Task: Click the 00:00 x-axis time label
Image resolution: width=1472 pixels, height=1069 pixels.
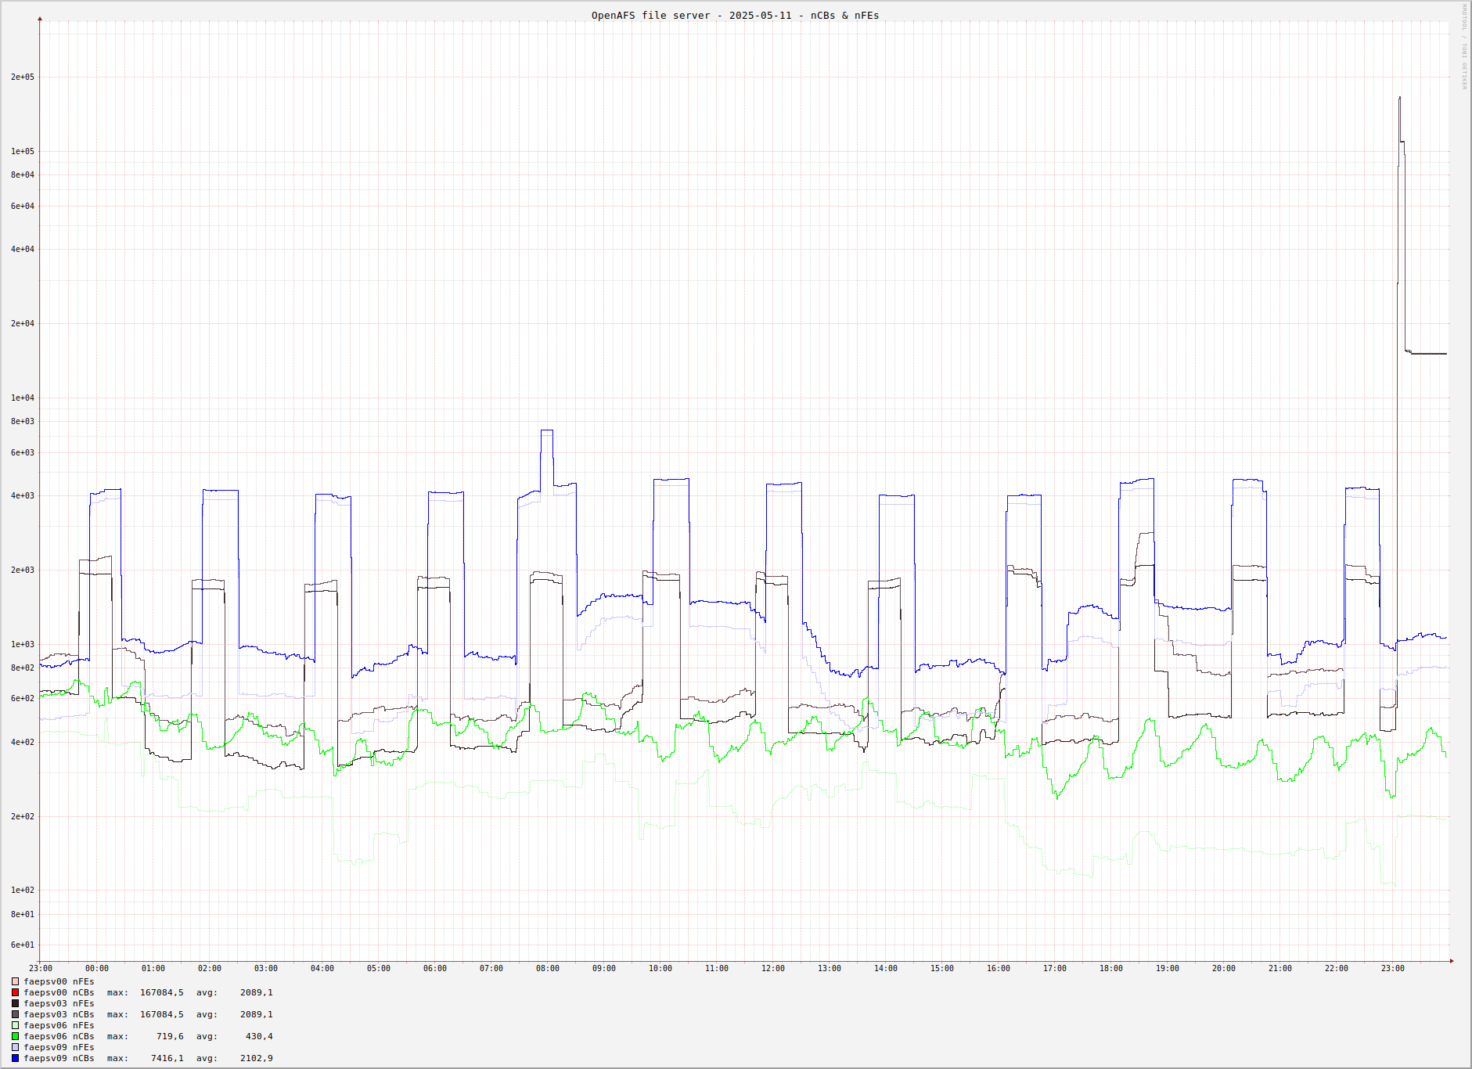Action: (x=97, y=969)
